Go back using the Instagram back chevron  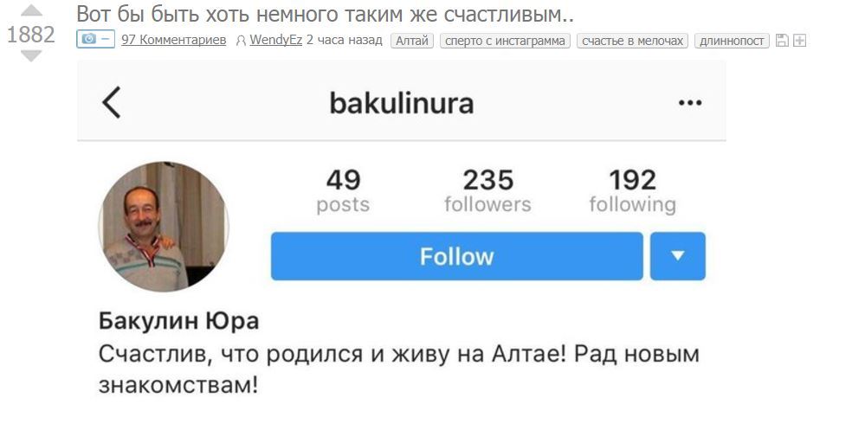112,103
